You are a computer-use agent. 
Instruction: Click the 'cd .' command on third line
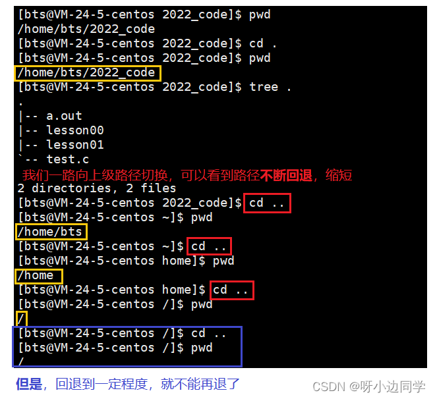click(263, 43)
